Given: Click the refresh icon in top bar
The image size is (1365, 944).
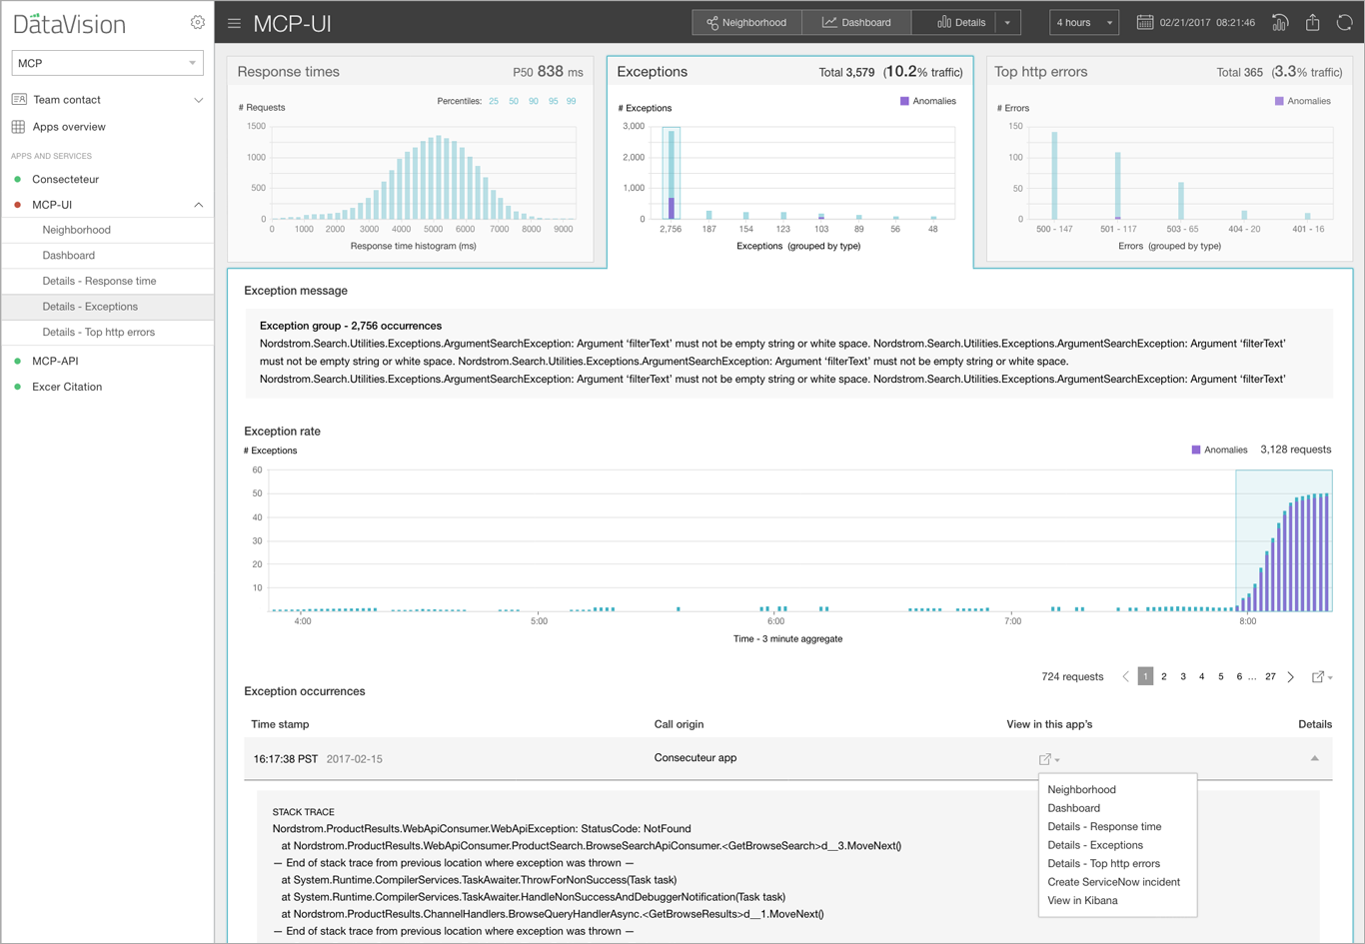Looking at the screenshot, I should [x=1344, y=22].
